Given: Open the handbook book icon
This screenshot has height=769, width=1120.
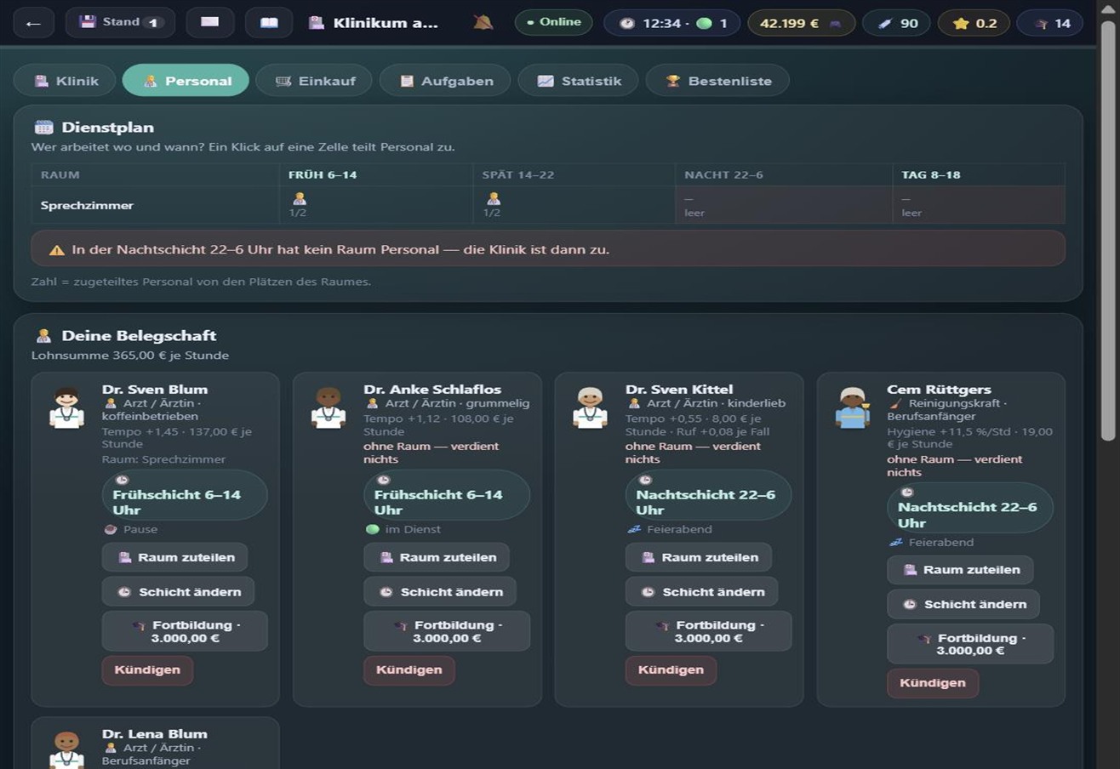Looking at the screenshot, I should [x=269, y=23].
